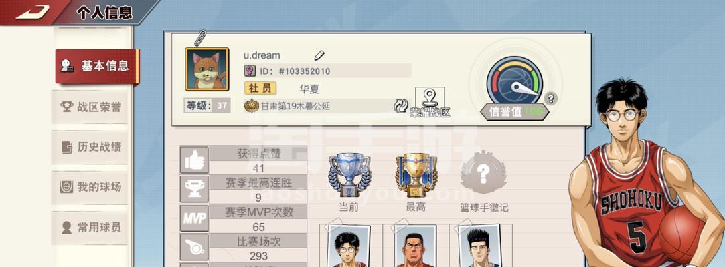Open the 荣耀战区 location pin icon
The height and width of the screenshot is (267, 725).
click(430, 97)
